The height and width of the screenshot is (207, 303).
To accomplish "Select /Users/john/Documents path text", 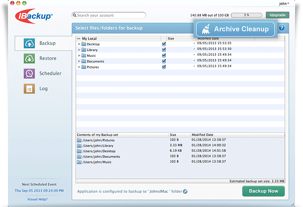I will [x=101, y=157].
